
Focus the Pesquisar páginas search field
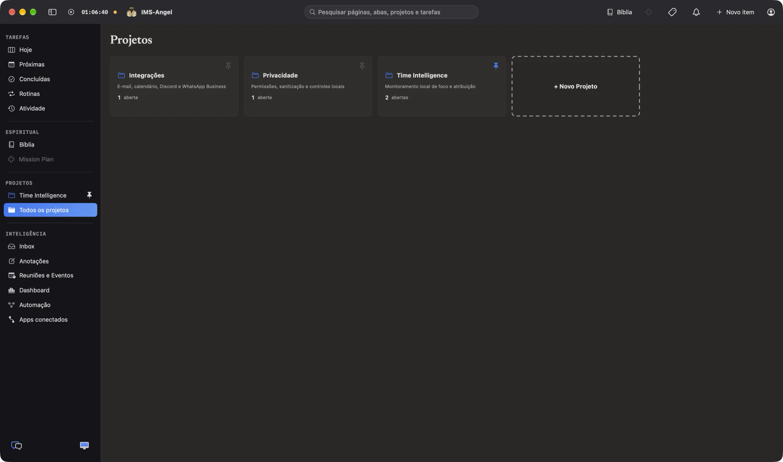tap(391, 12)
